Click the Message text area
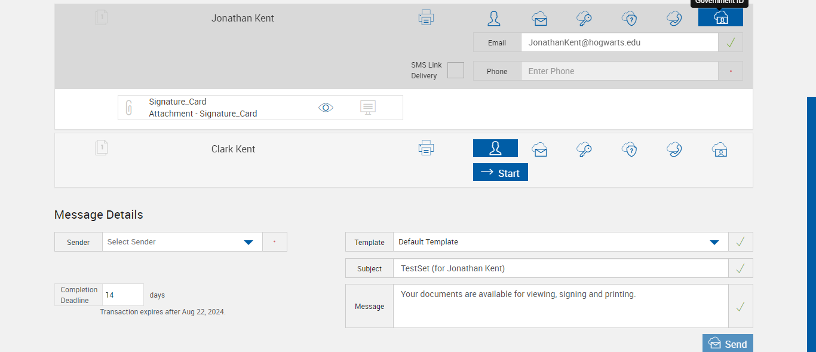816x352 pixels. click(560, 306)
